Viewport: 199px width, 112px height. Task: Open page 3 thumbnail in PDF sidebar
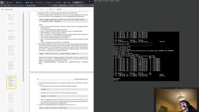click(x=11, y=51)
